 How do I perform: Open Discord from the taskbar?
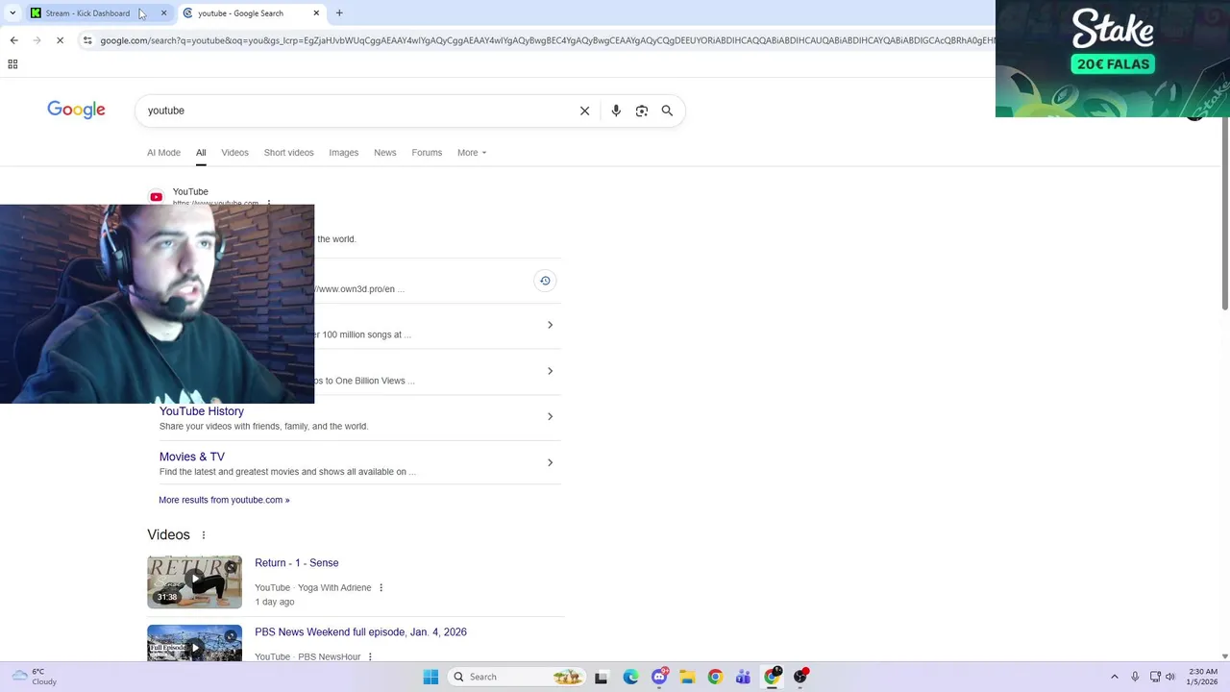click(x=659, y=677)
